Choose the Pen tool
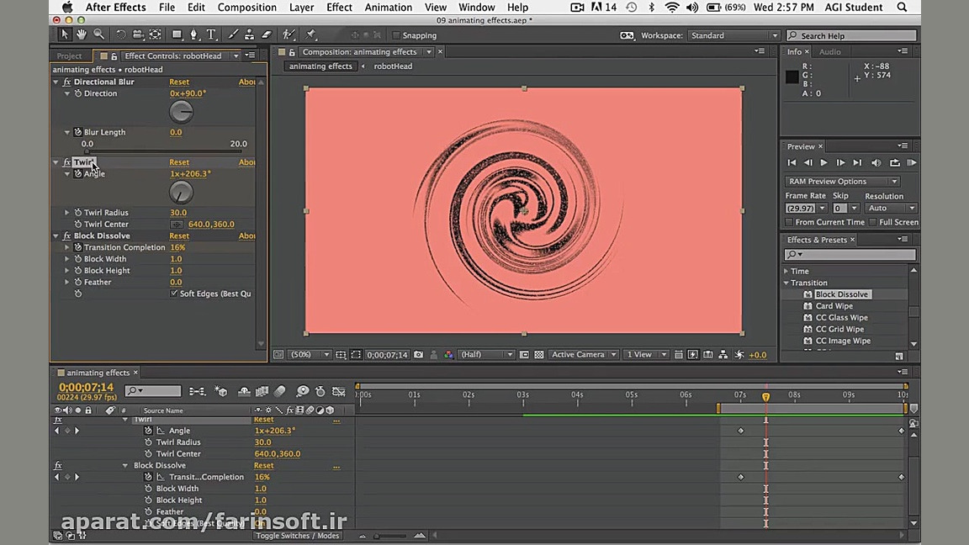 point(194,34)
